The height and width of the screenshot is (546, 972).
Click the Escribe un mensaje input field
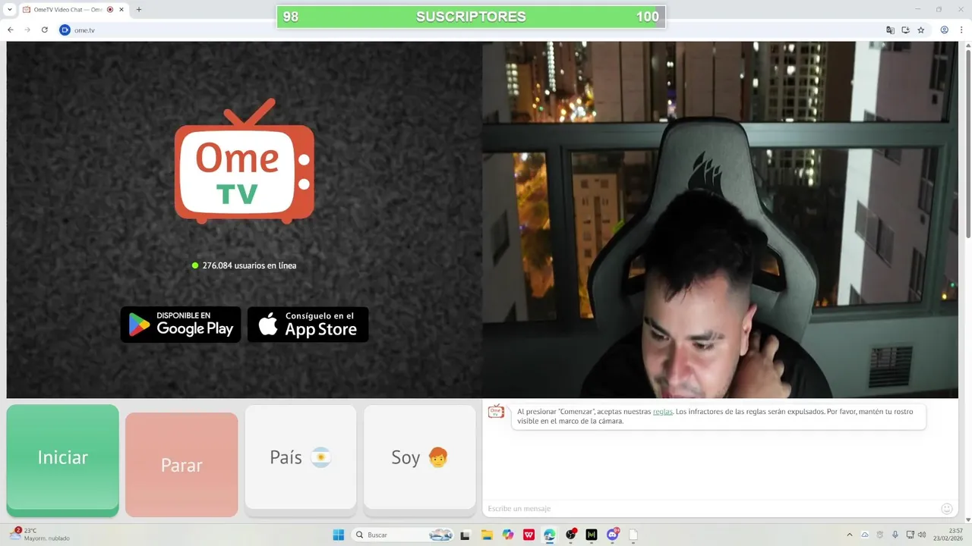[x=710, y=509]
